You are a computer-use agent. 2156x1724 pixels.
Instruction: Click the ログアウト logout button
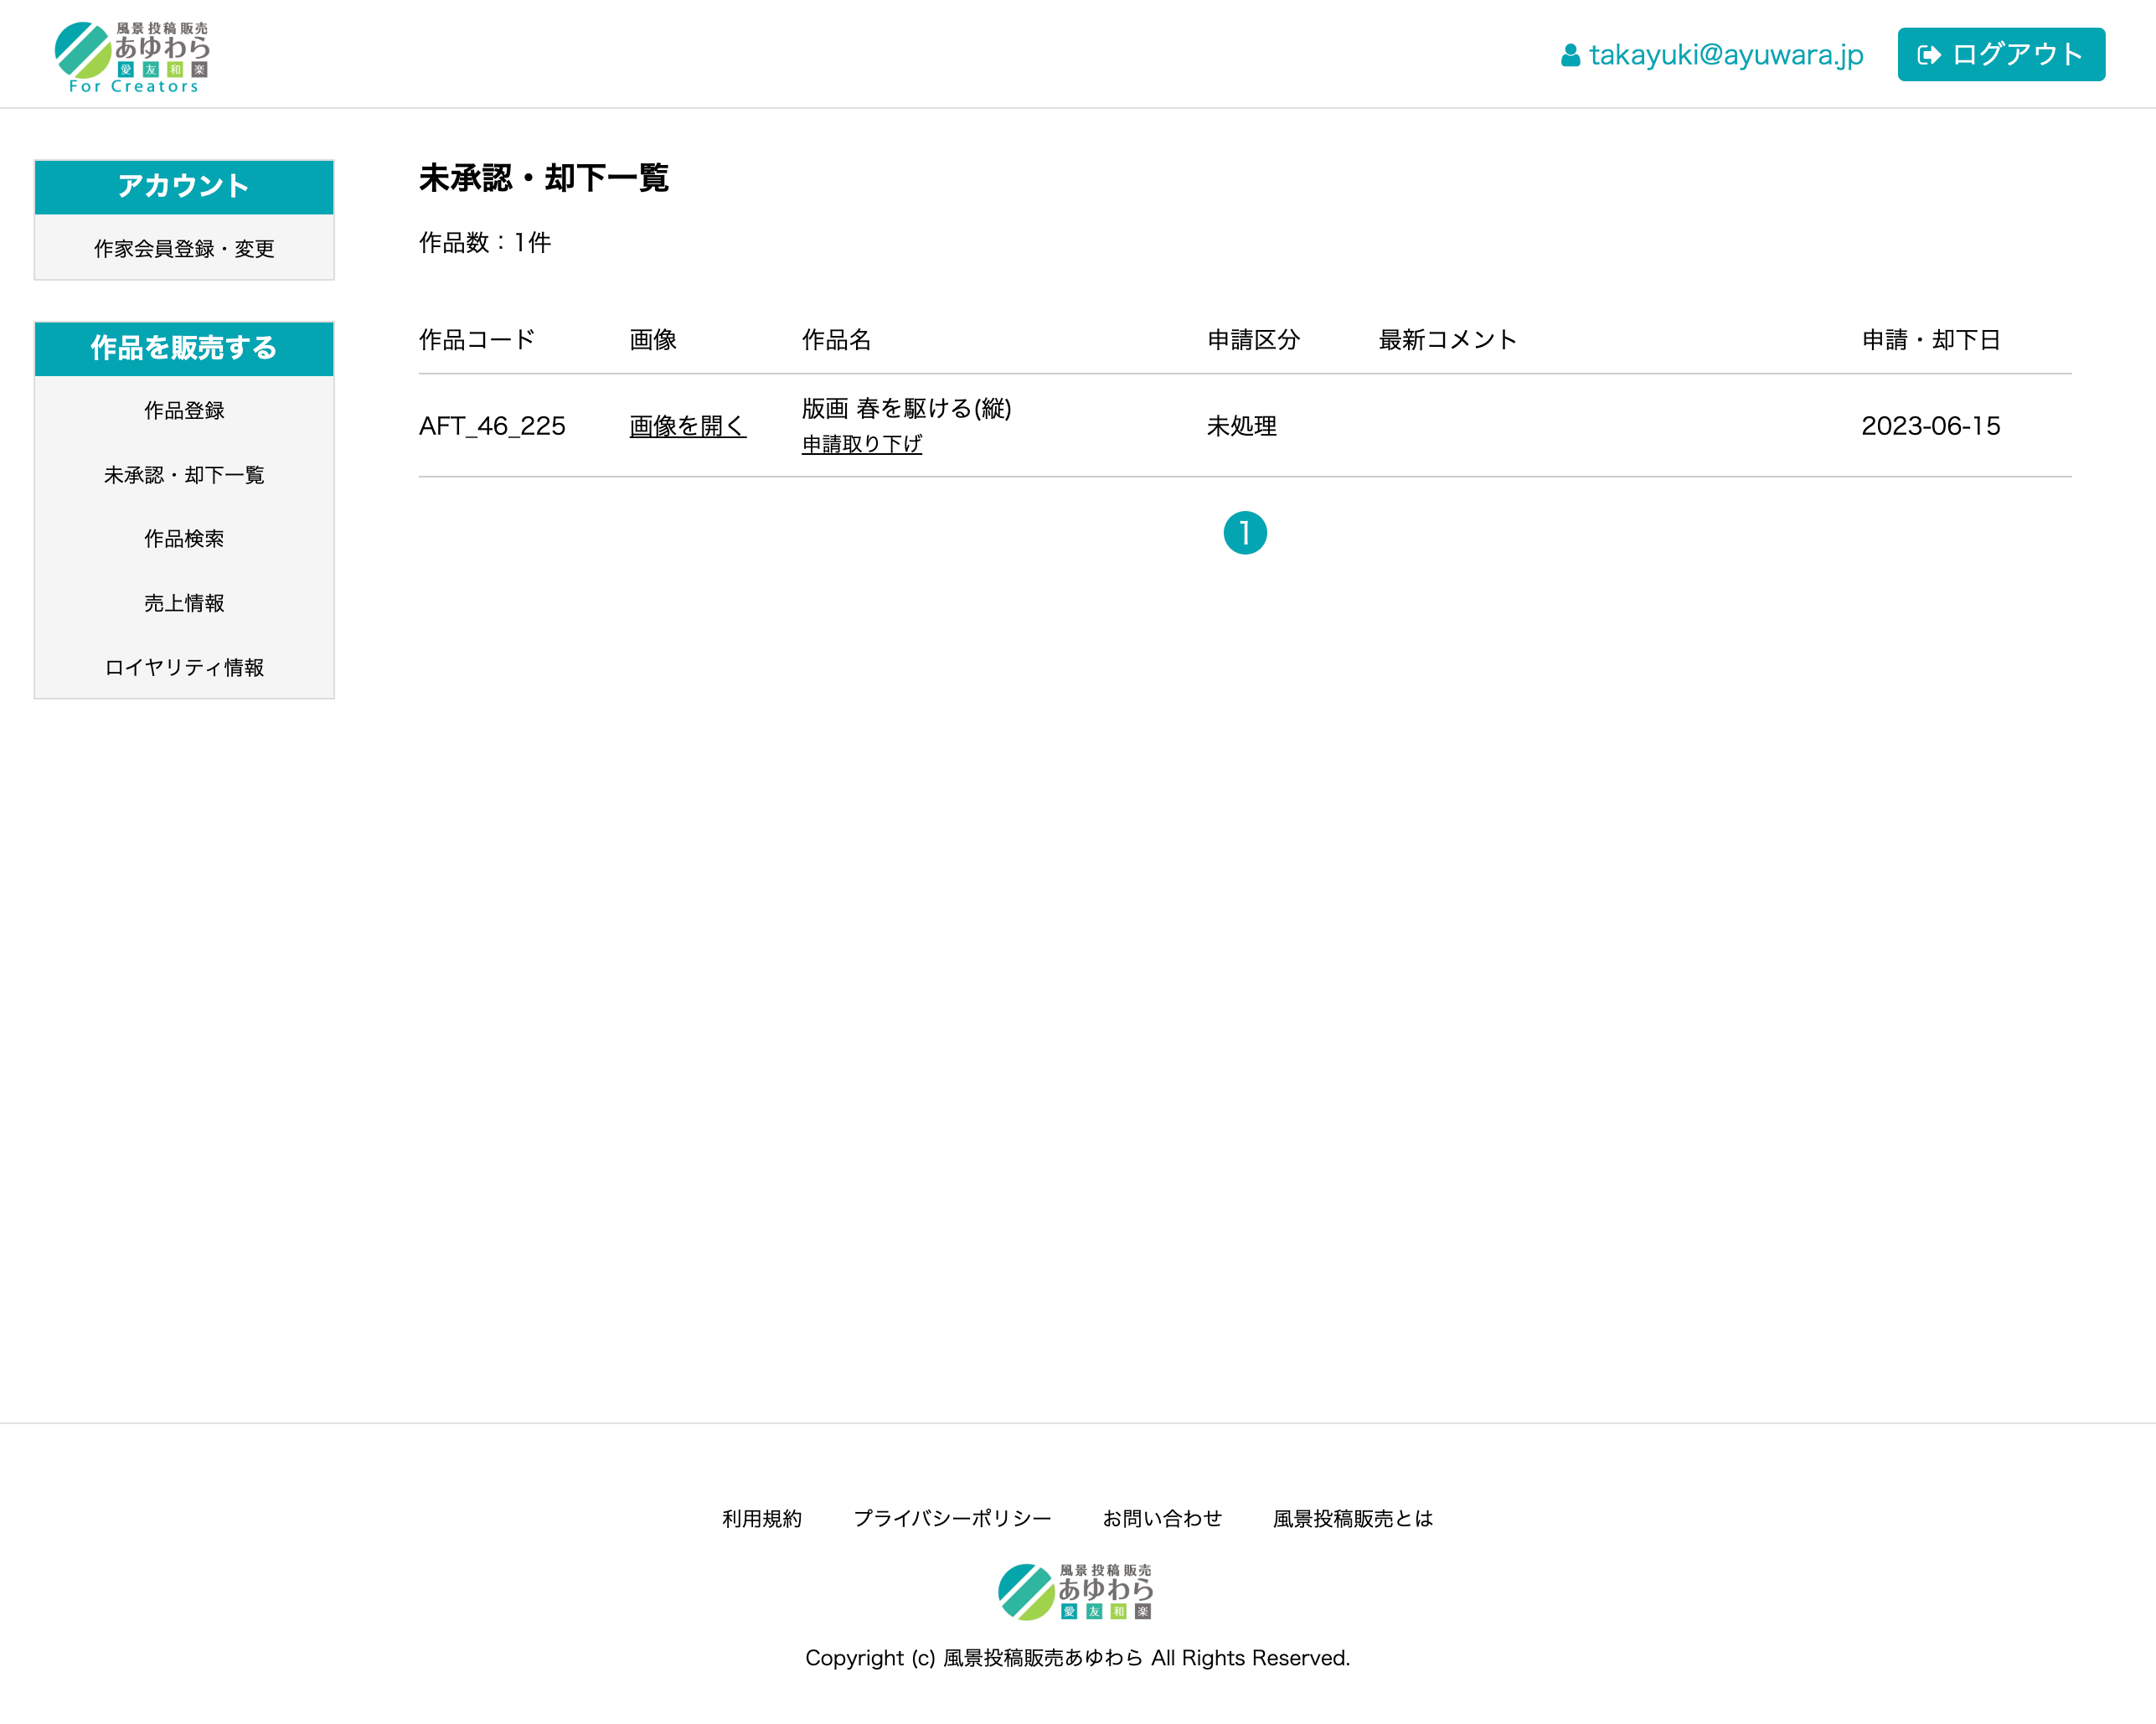pyautogui.click(x=2001, y=54)
